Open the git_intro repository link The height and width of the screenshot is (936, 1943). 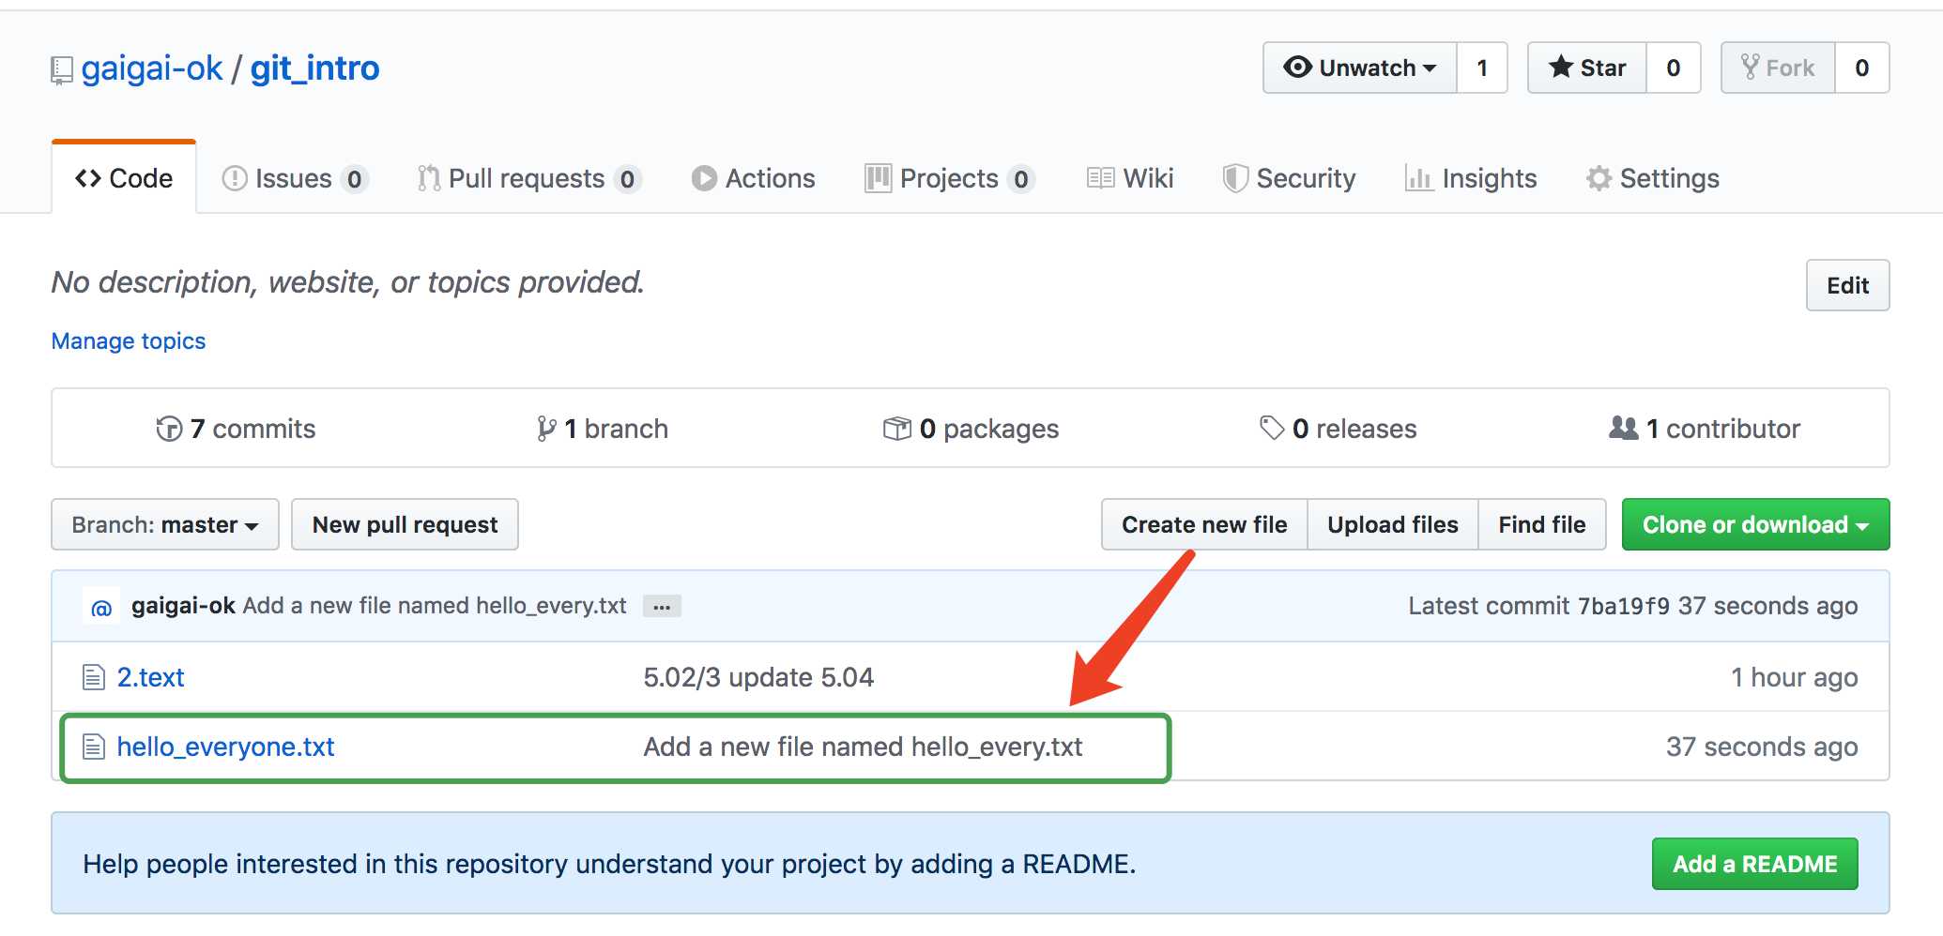pyautogui.click(x=314, y=68)
